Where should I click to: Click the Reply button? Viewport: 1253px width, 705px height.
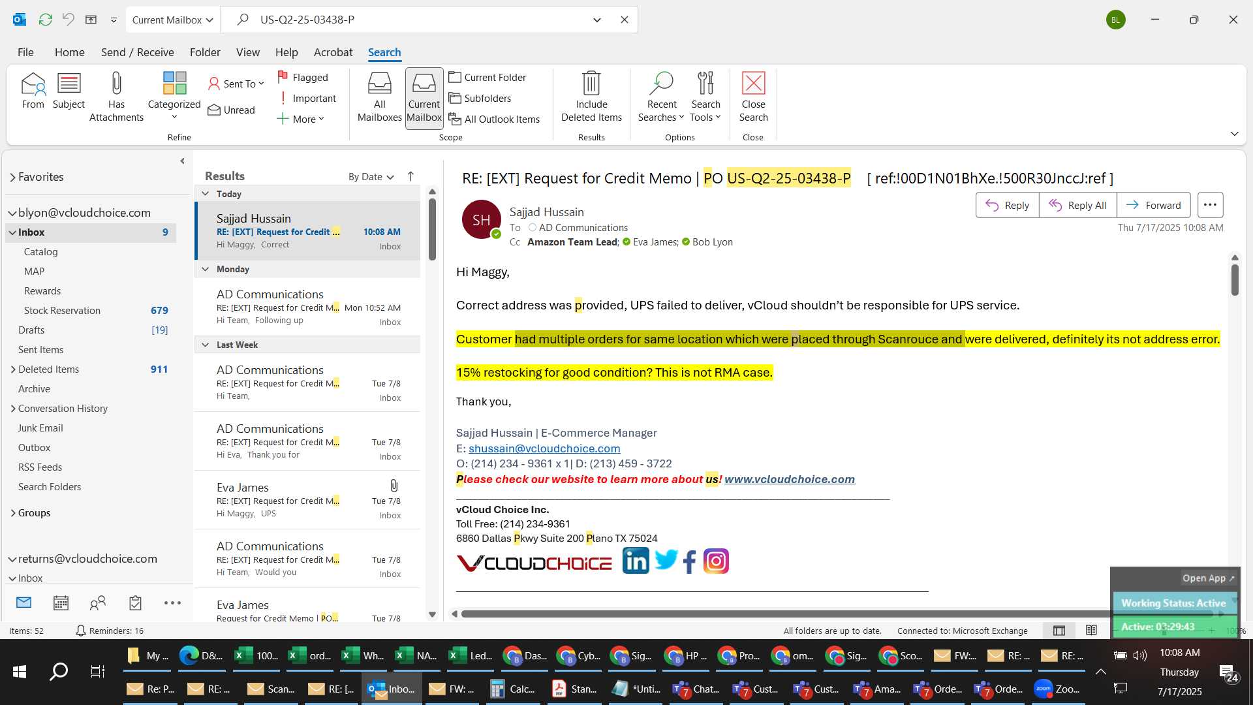click(x=1007, y=205)
